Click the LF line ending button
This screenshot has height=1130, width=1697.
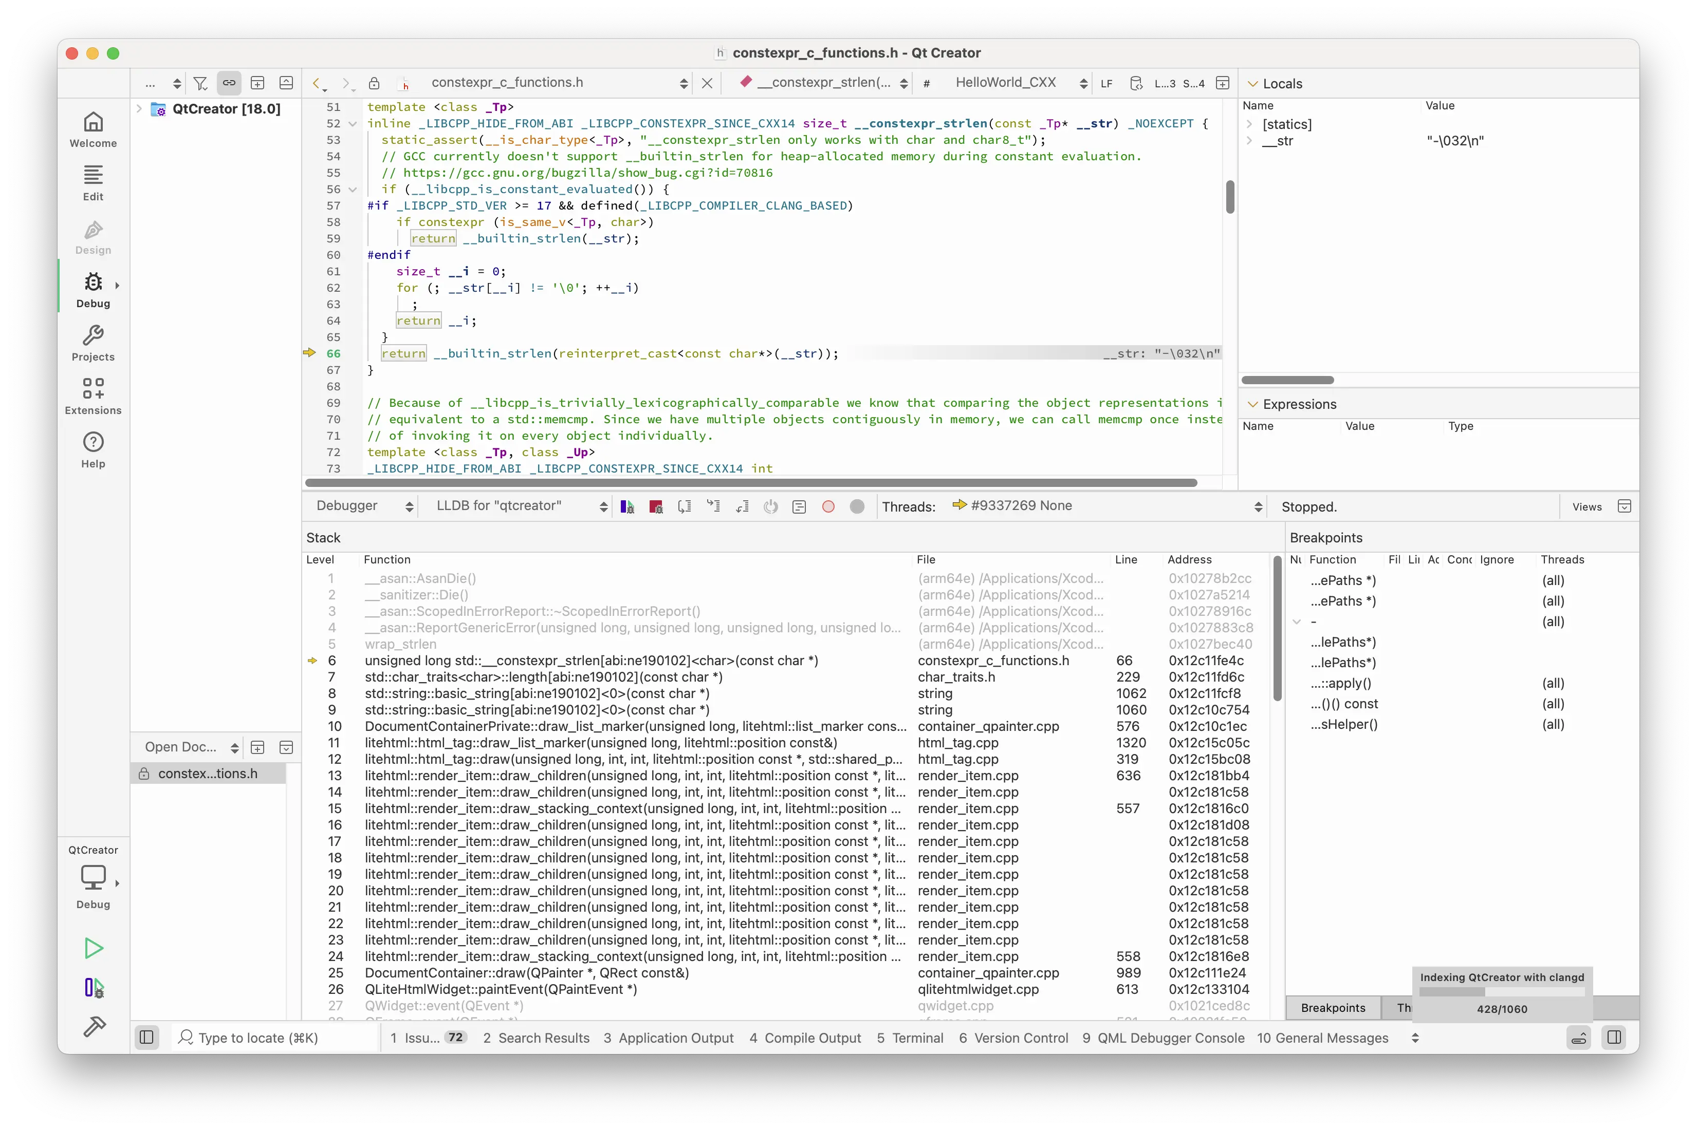coord(1106,84)
